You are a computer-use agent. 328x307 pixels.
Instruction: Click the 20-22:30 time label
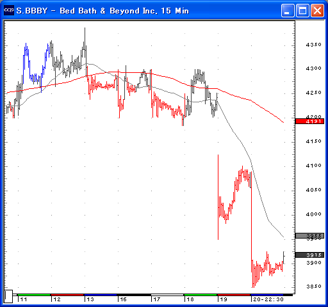(268, 299)
